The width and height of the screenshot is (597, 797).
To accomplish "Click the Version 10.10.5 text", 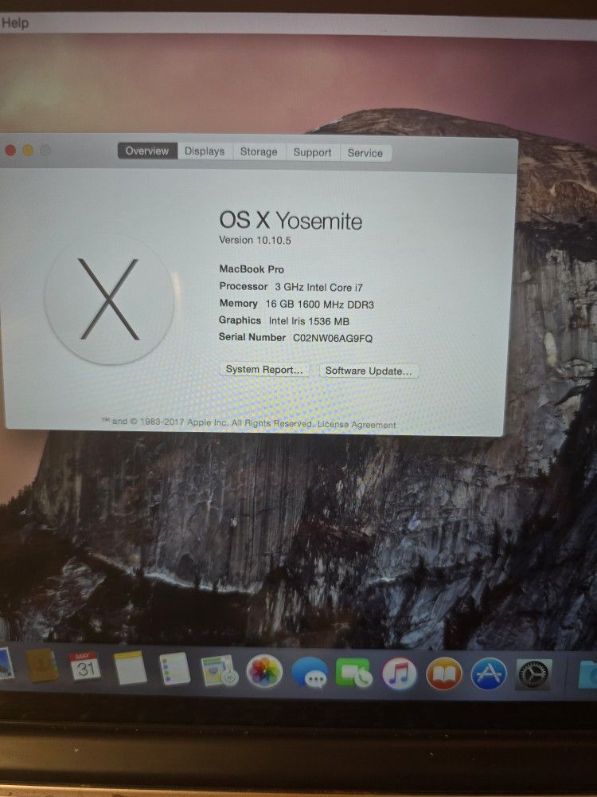I will tap(255, 240).
